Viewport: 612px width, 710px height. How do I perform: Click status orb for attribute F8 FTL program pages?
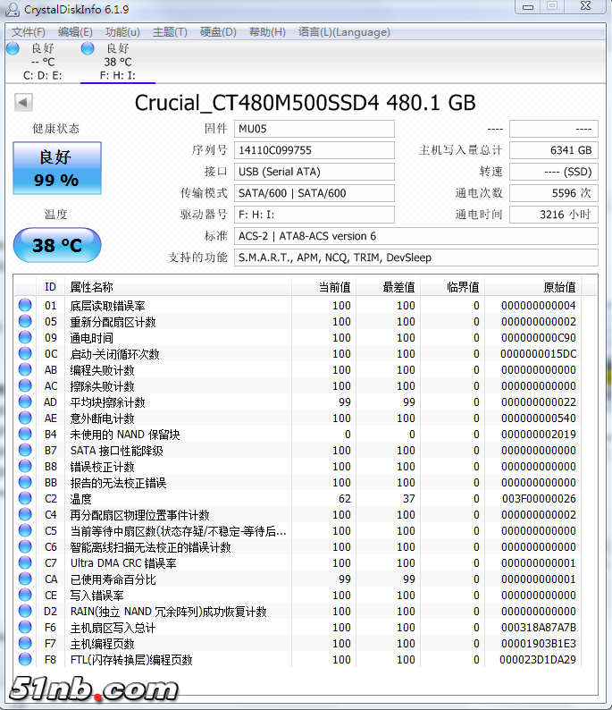click(x=26, y=660)
